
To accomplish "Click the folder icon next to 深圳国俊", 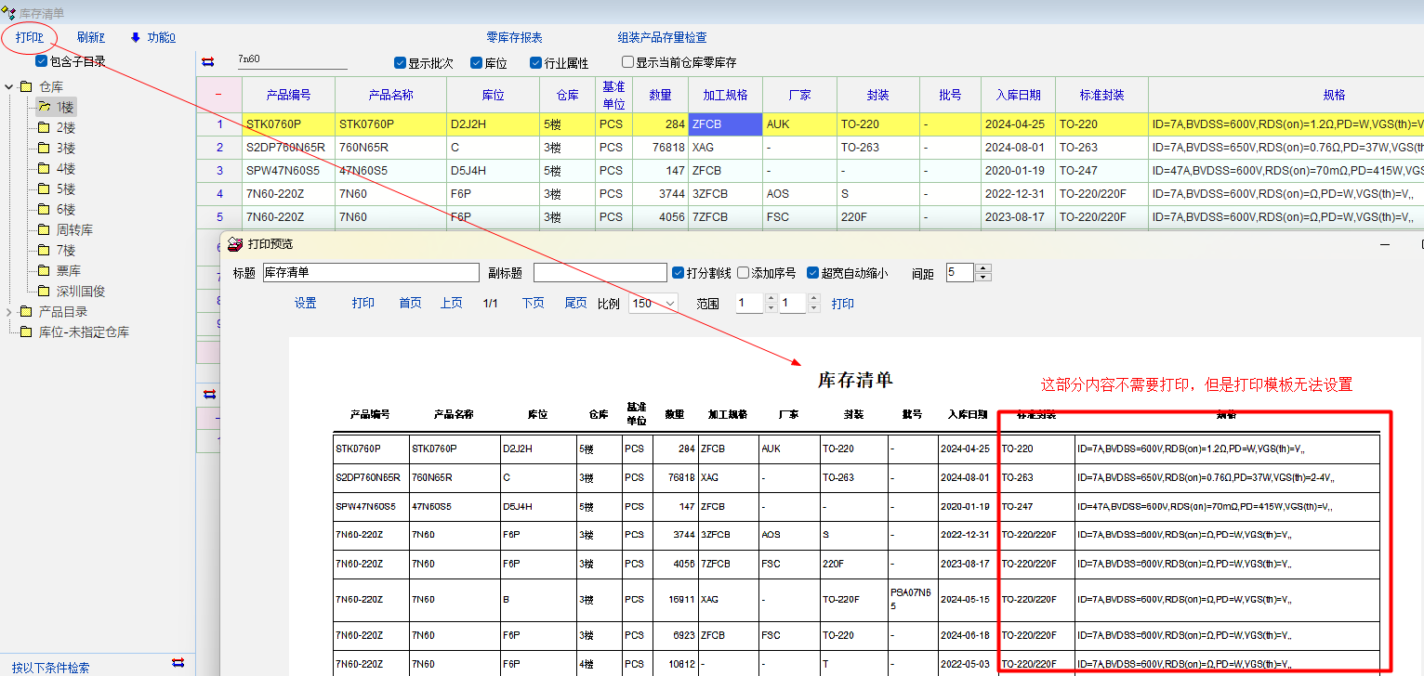I will (44, 291).
